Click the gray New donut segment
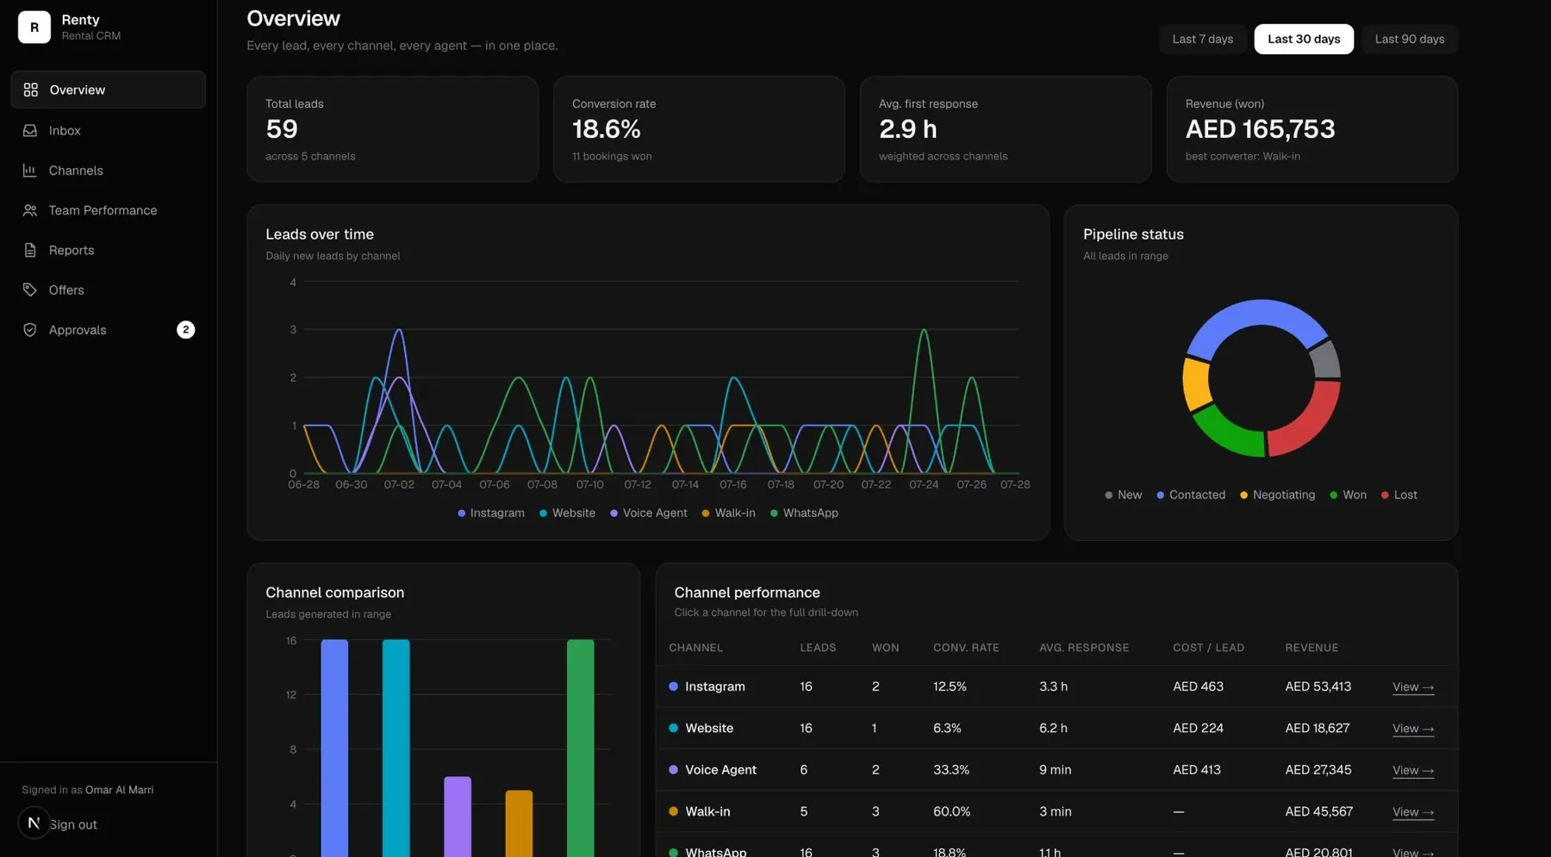The height and width of the screenshot is (857, 1551). [x=1327, y=360]
